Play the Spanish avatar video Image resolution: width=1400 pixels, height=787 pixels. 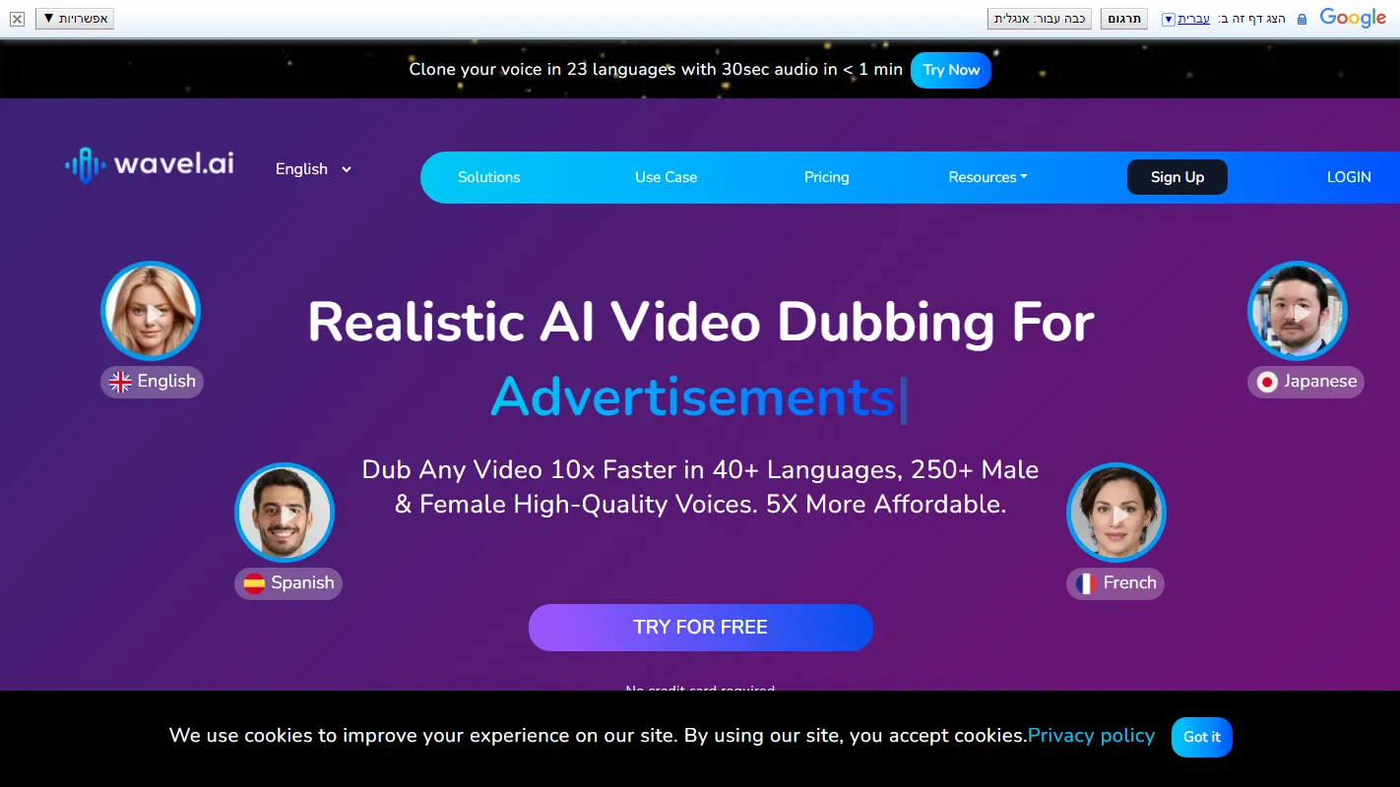[285, 513]
